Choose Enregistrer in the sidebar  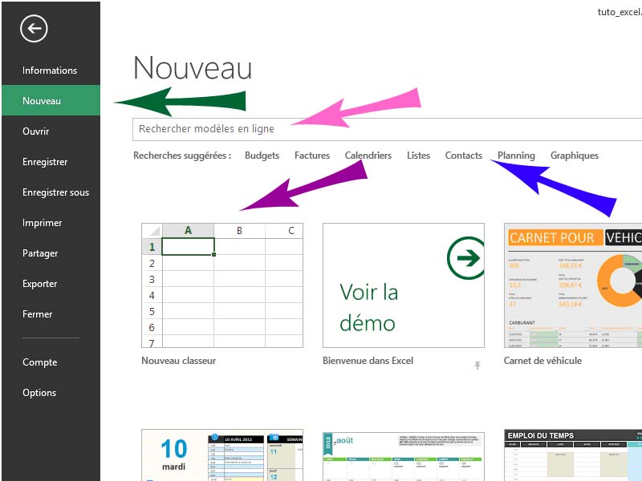[x=45, y=162]
